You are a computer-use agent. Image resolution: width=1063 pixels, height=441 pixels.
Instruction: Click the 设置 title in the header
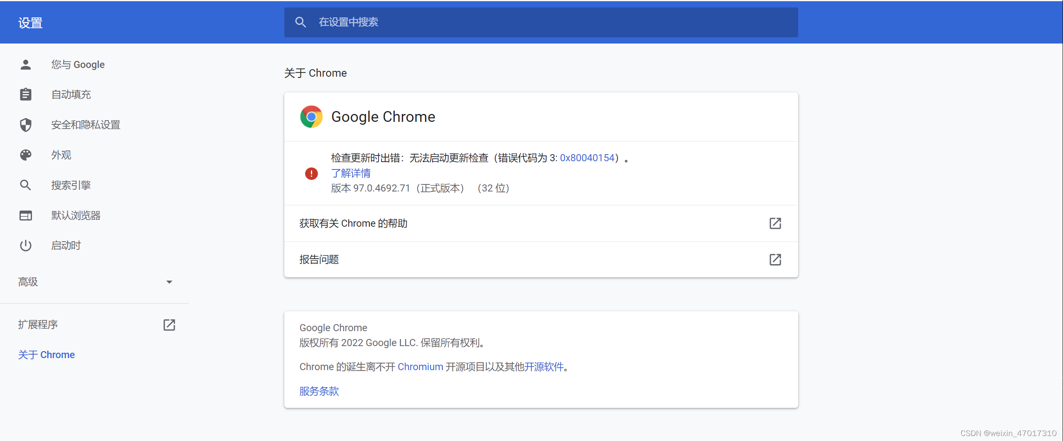click(x=30, y=23)
